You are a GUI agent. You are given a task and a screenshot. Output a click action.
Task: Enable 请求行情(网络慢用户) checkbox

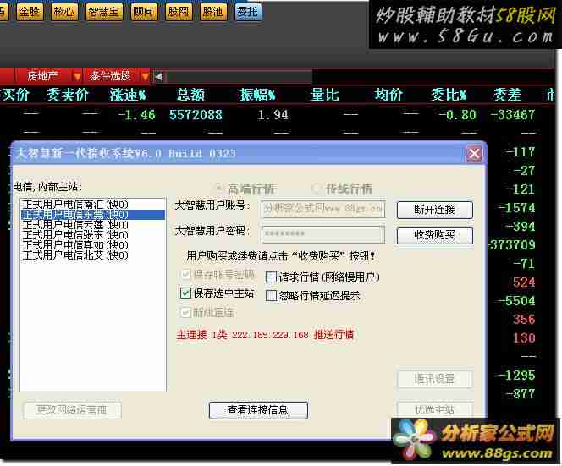(272, 277)
